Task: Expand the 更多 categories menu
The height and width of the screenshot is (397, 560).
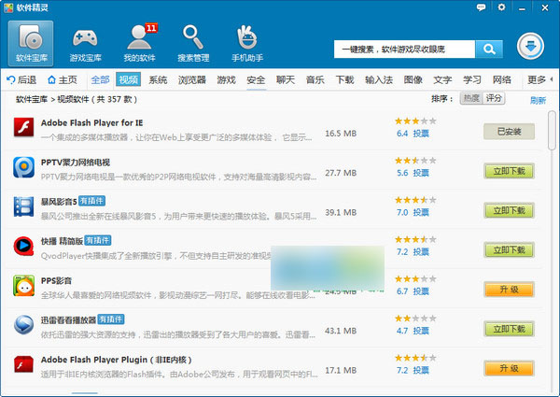Action: coord(540,79)
